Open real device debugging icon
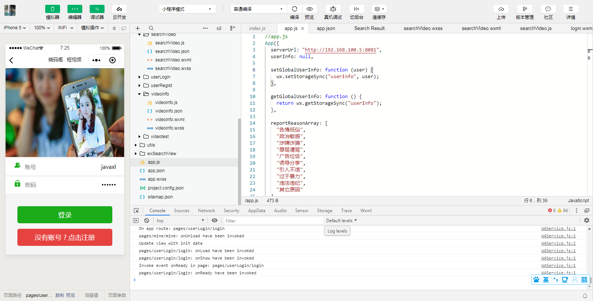Viewport: 593px width, 301px height. point(333,9)
